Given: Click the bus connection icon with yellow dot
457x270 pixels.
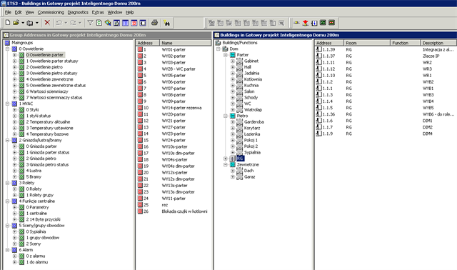Looking at the screenshot, I should pyautogui.click(x=297, y=23).
